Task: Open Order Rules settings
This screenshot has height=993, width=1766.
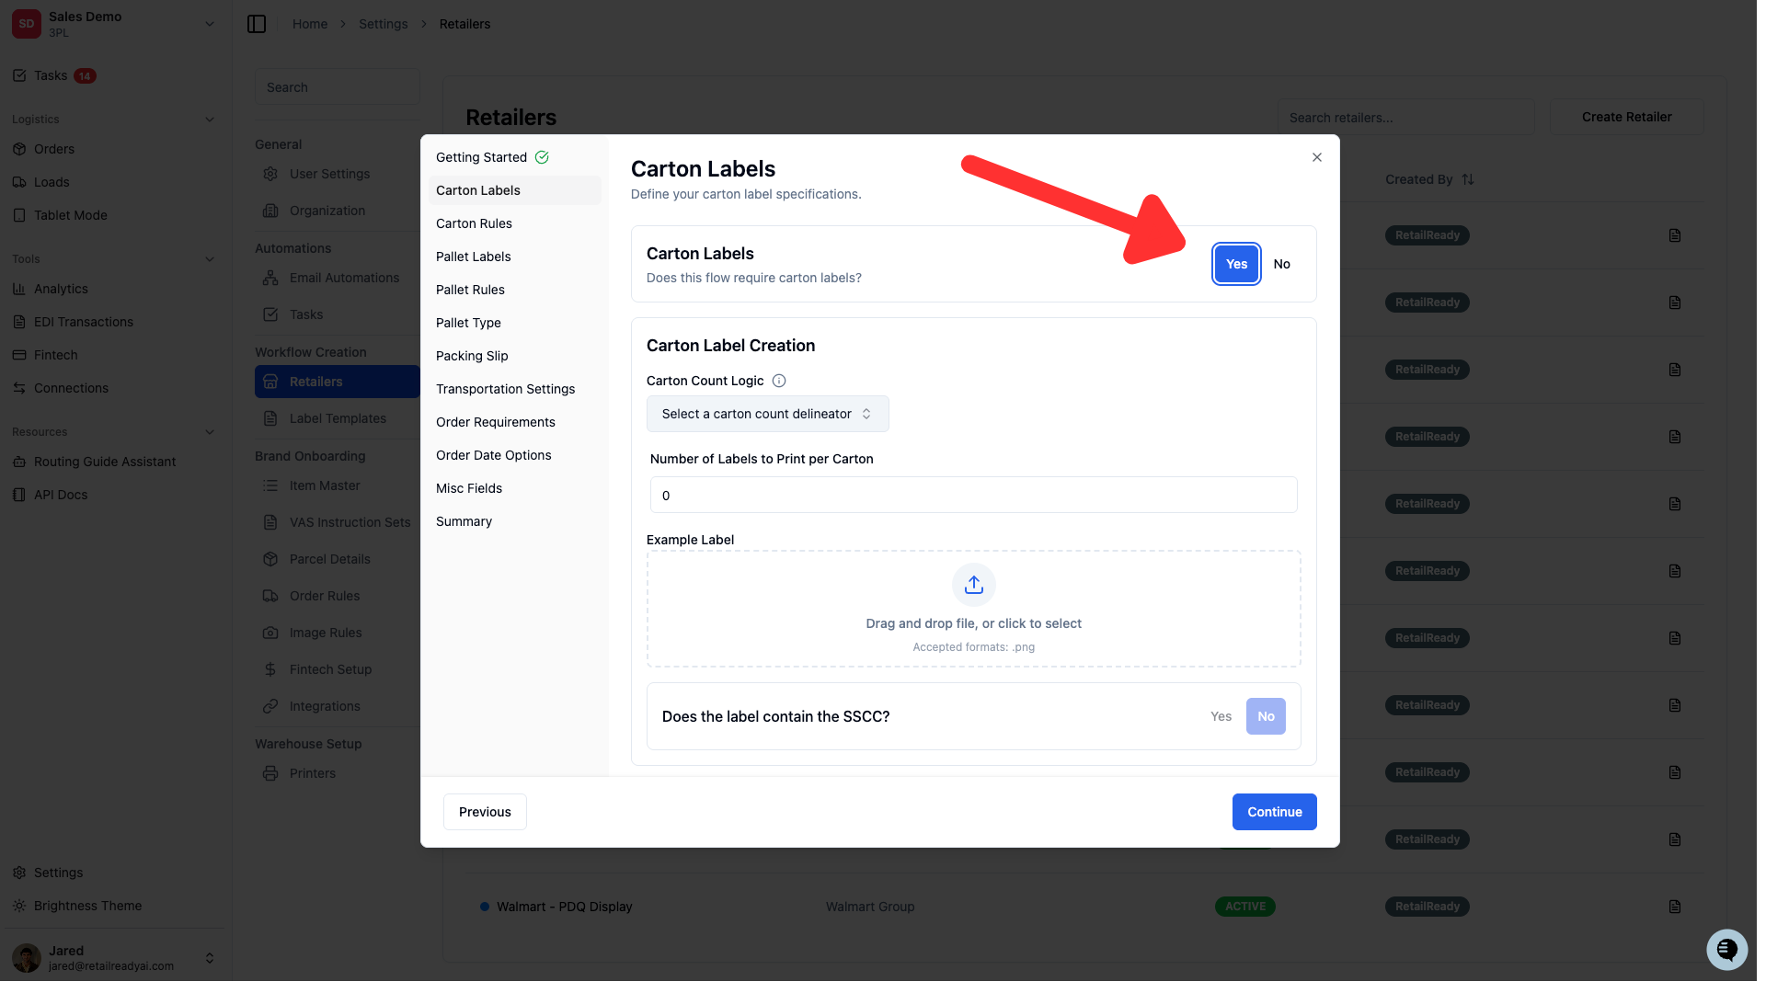Action: tap(325, 596)
